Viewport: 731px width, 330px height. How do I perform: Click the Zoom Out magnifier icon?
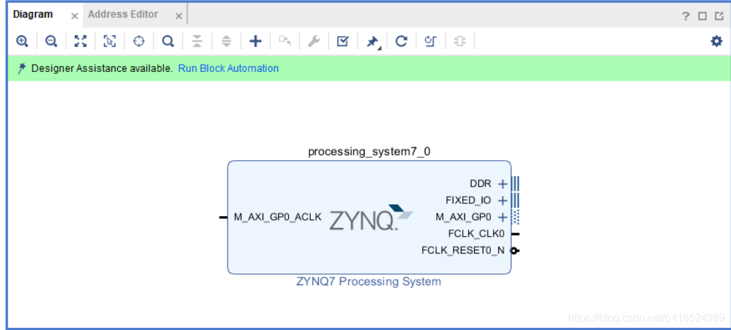[x=51, y=41]
